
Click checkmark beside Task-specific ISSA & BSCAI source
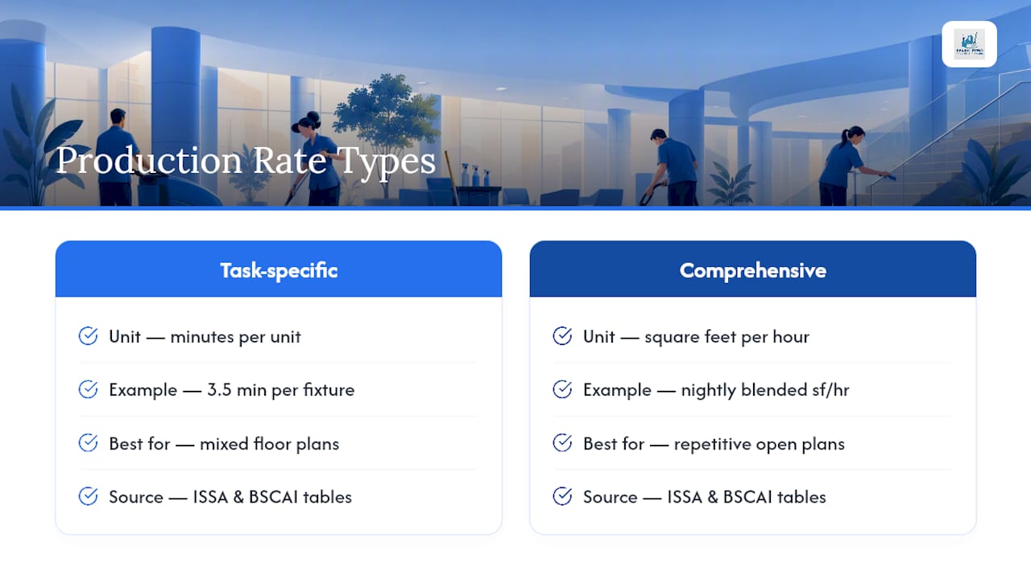pyautogui.click(x=88, y=496)
